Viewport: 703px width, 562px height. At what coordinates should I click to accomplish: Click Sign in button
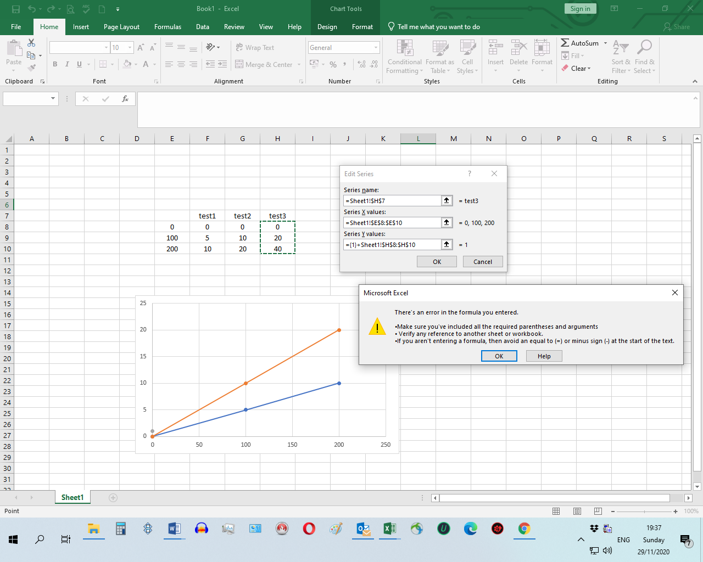pos(580,9)
